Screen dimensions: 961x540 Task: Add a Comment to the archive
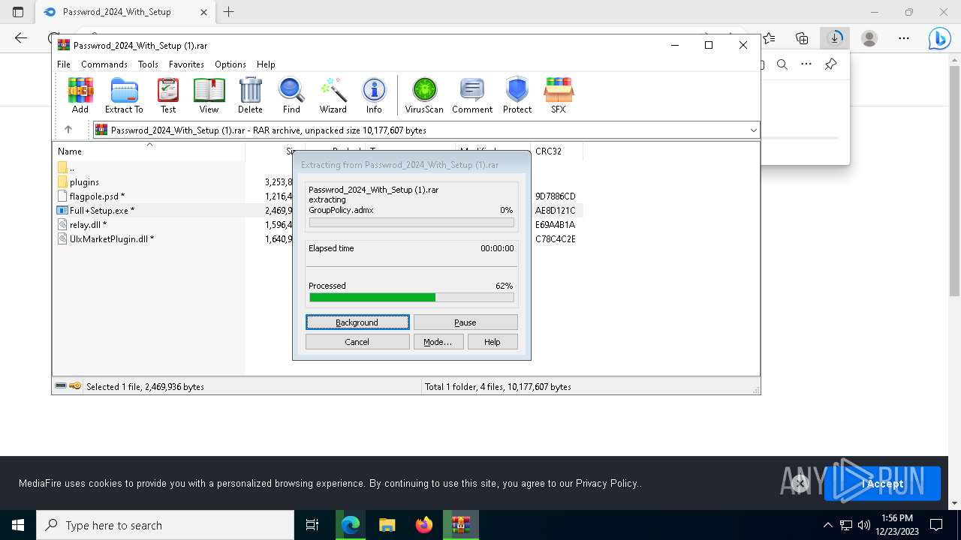pos(472,95)
